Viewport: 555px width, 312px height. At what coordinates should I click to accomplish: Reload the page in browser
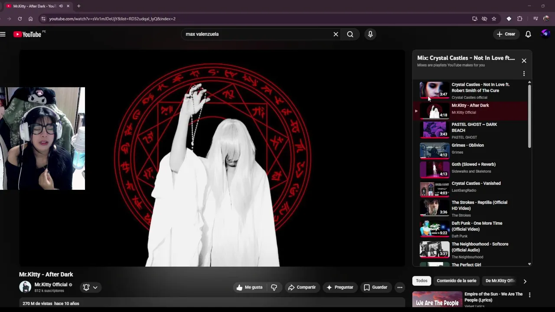(x=20, y=19)
